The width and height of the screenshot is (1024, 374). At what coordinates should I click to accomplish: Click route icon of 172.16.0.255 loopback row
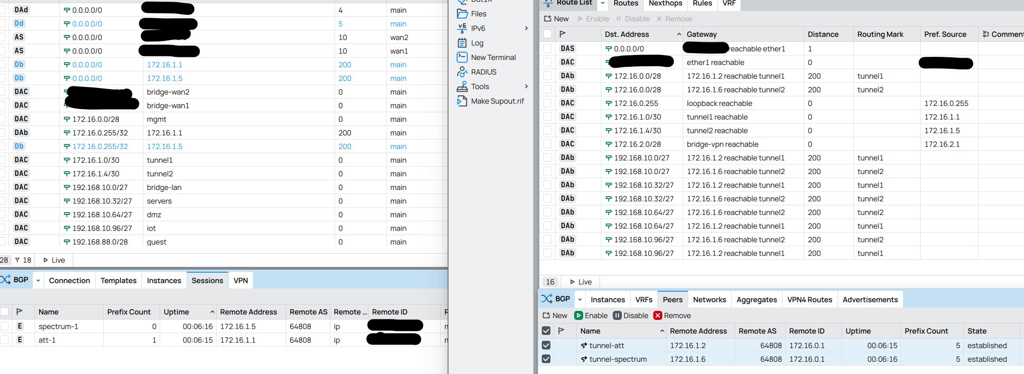pos(609,103)
